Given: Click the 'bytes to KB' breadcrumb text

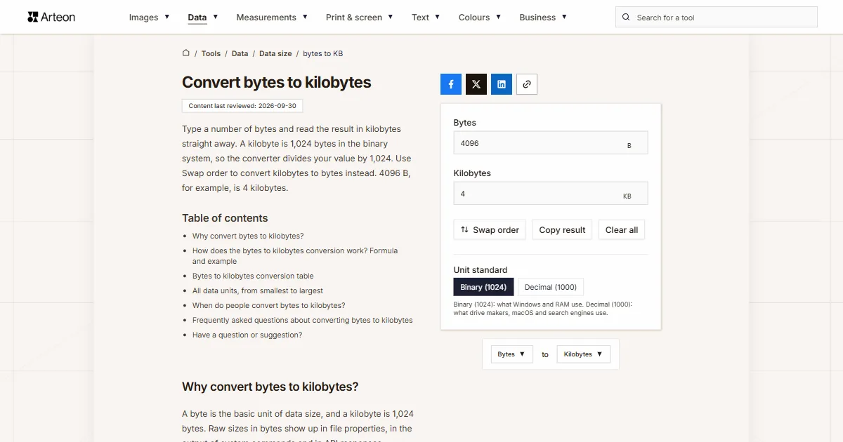Looking at the screenshot, I should (323, 53).
